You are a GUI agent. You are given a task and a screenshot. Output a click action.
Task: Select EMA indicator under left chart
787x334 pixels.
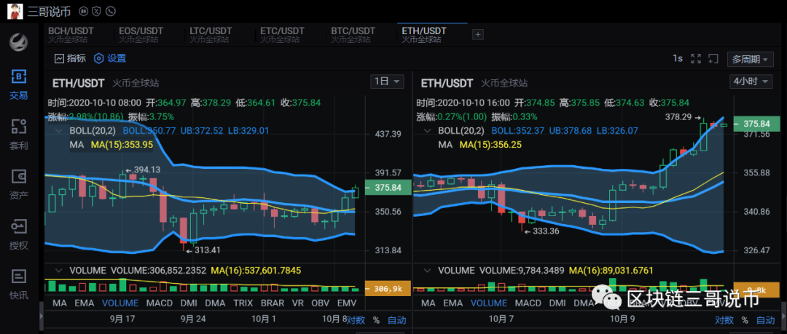click(x=84, y=303)
